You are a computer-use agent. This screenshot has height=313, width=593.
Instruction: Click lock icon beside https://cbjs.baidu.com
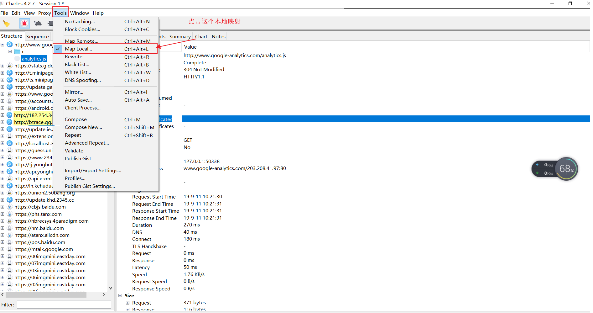coord(10,207)
